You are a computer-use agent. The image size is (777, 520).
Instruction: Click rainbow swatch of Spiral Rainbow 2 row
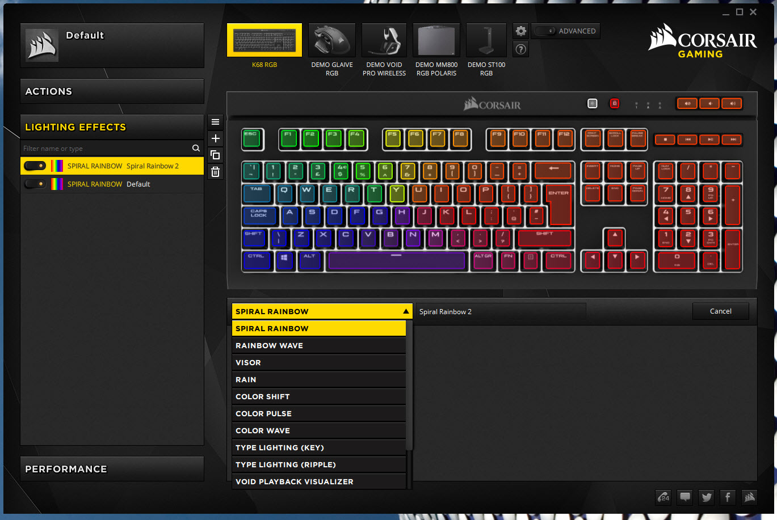pyautogui.click(x=57, y=166)
